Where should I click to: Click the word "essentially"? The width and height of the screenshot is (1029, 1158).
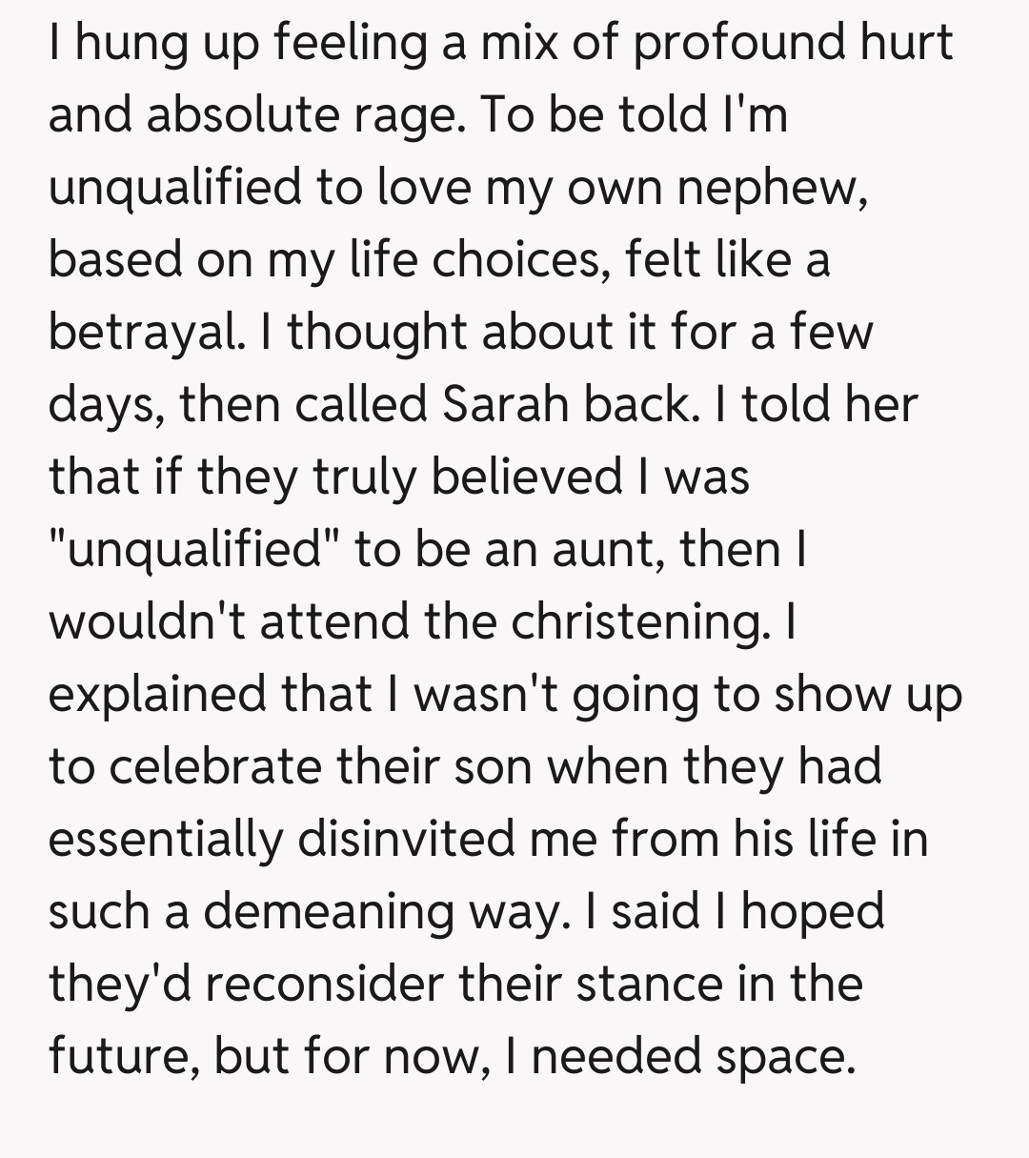pos(166,839)
